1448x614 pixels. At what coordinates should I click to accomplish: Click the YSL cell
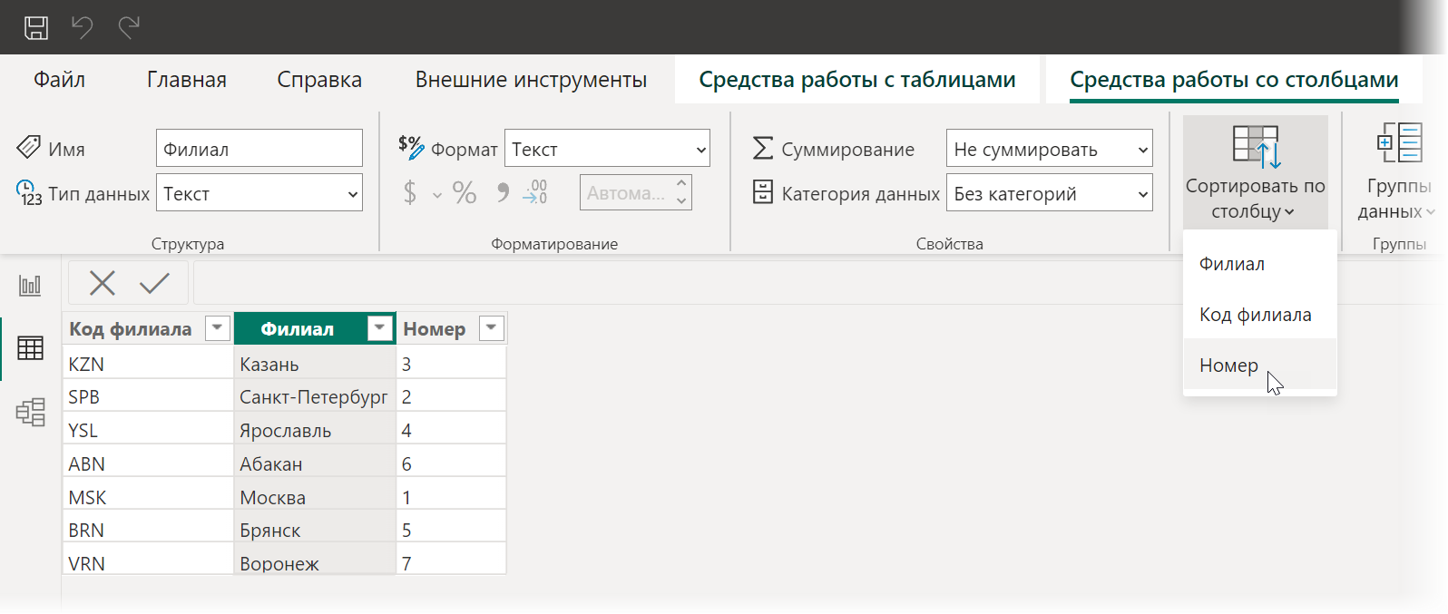pos(148,430)
